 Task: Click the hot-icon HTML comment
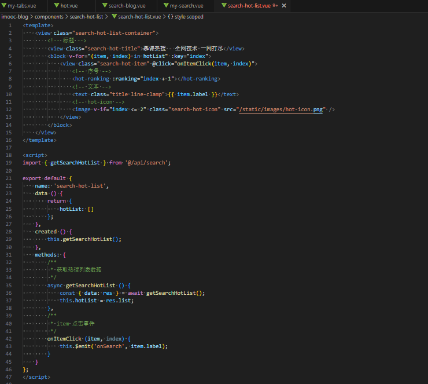(98, 102)
